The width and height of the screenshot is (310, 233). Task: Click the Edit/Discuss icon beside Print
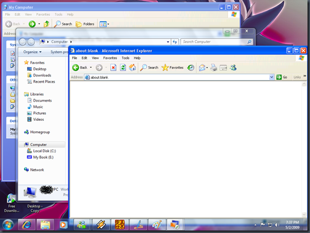223,68
